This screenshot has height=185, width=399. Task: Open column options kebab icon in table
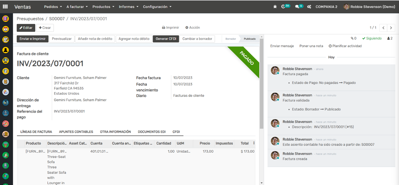coord(254,143)
